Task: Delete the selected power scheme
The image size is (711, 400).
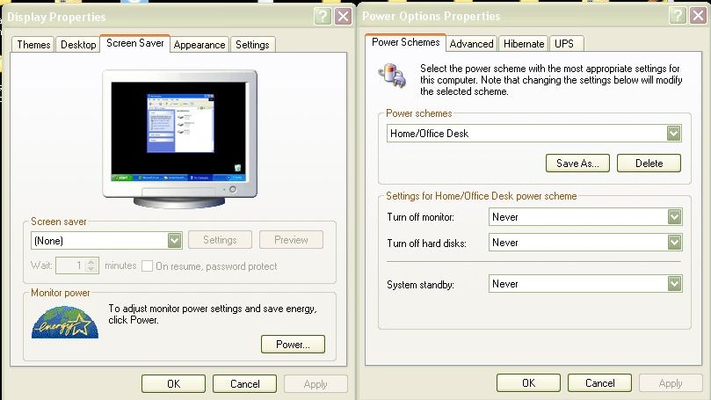Action: [649, 164]
